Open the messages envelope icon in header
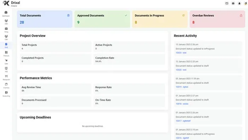The width and height of the screenshot is (248, 140). point(233,3)
